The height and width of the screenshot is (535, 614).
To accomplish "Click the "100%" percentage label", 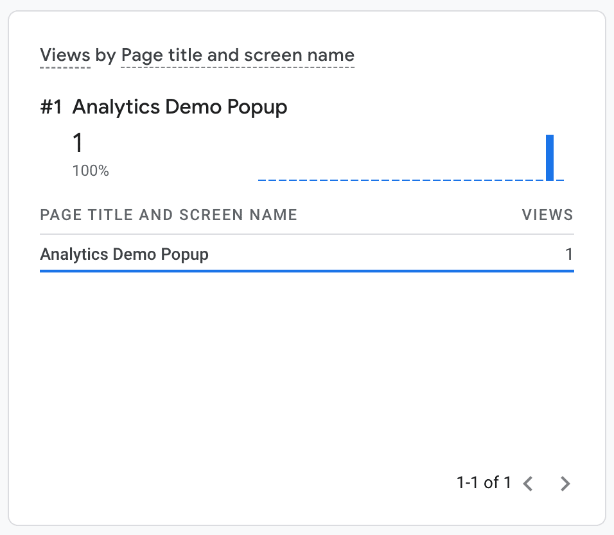I will click(91, 171).
